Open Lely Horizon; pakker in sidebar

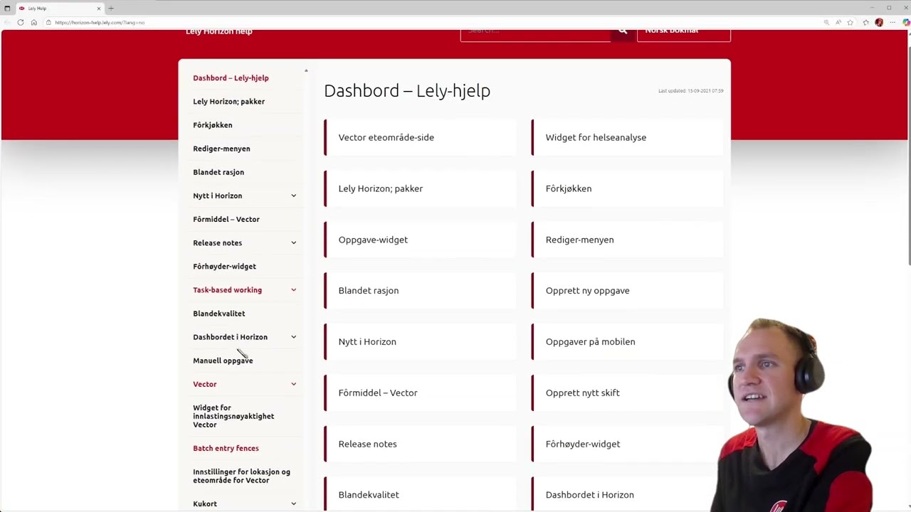pyautogui.click(x=228, y=101)
